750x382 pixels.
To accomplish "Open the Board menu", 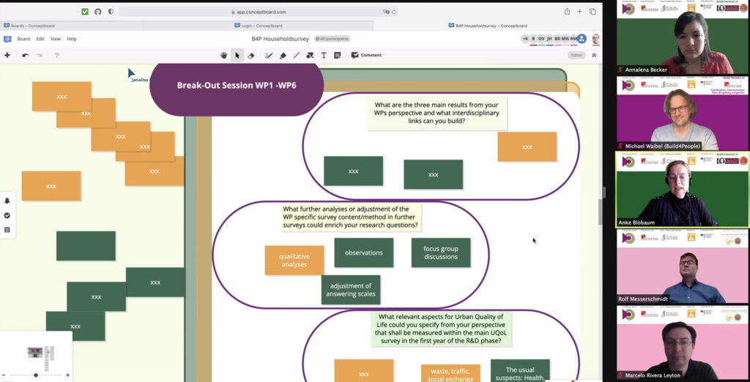I will click(x=23, y=40).
